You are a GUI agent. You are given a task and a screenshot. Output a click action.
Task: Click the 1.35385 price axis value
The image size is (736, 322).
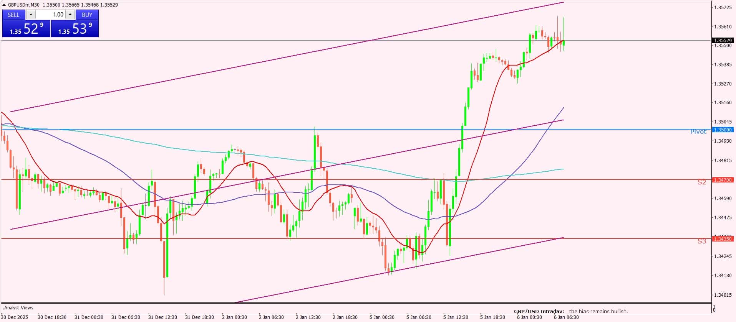click(x=723, y=64)
